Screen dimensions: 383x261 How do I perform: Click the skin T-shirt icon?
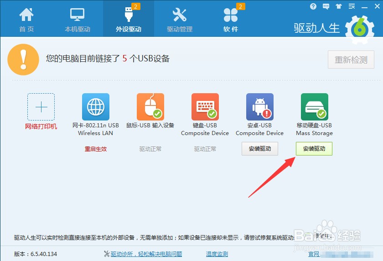click(x=338, y=6)
